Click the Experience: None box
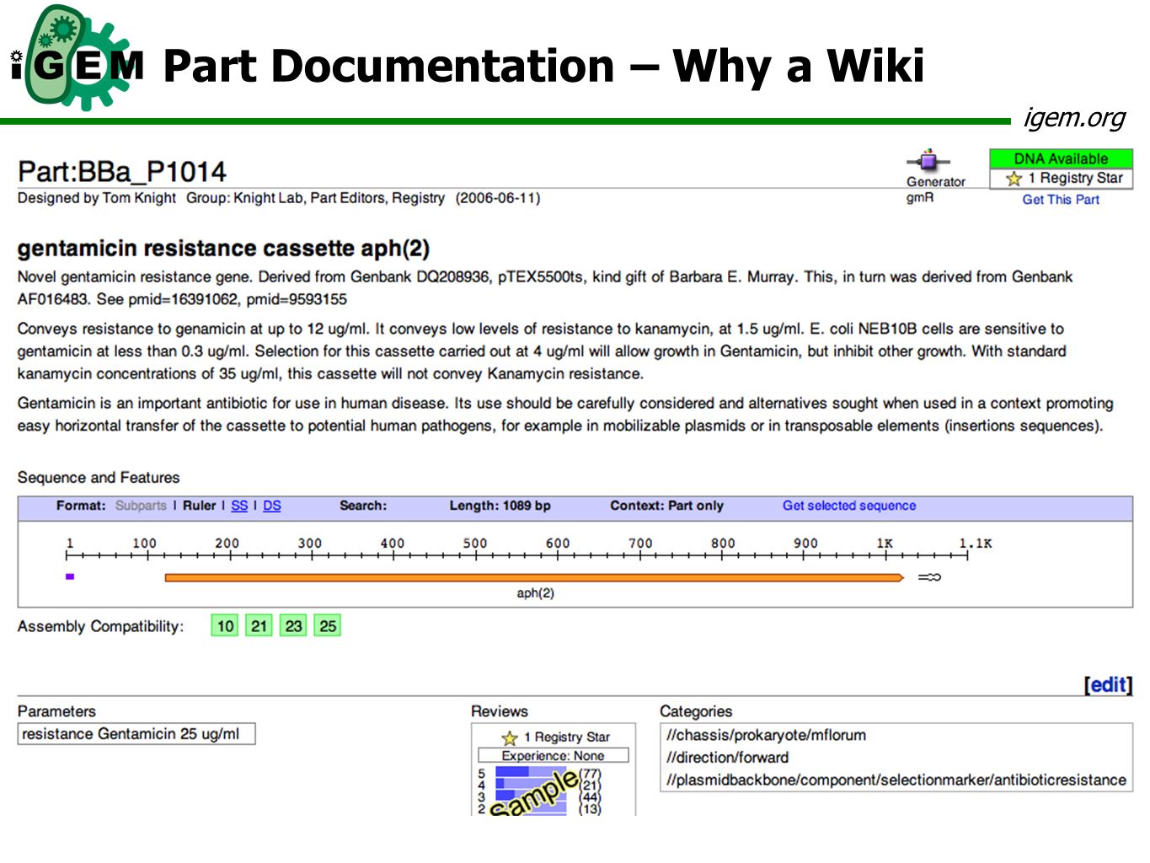The width and height of the screenshot is (1150, 863). coord(554,756)
